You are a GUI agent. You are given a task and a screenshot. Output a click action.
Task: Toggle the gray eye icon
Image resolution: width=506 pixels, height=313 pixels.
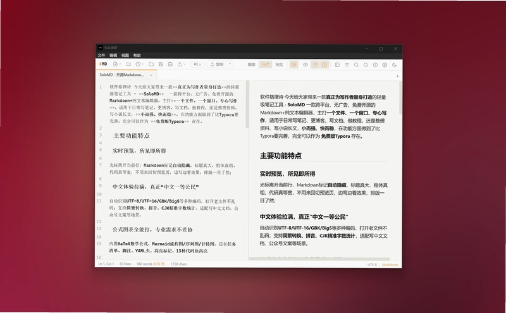pos(305,64)
